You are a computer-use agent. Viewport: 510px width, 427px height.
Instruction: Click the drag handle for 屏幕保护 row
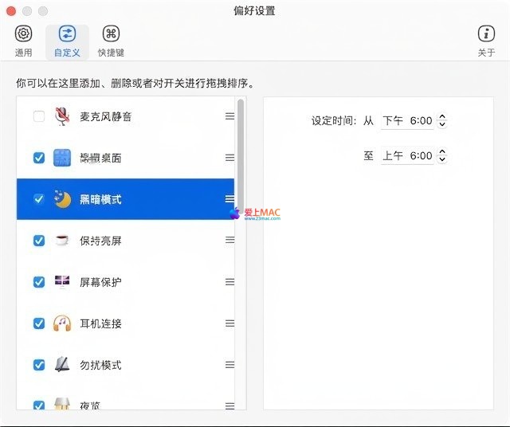coord(229,282)
